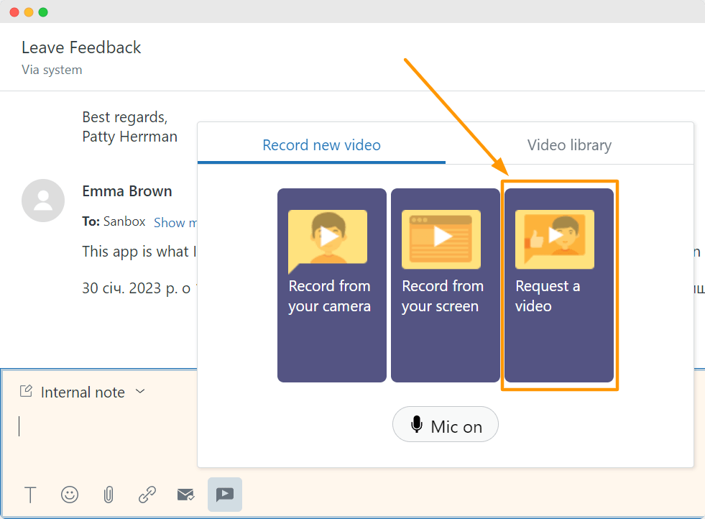Screen dimensions: 705x519
Task: Close the window with red button
Action: coord(14,12)
